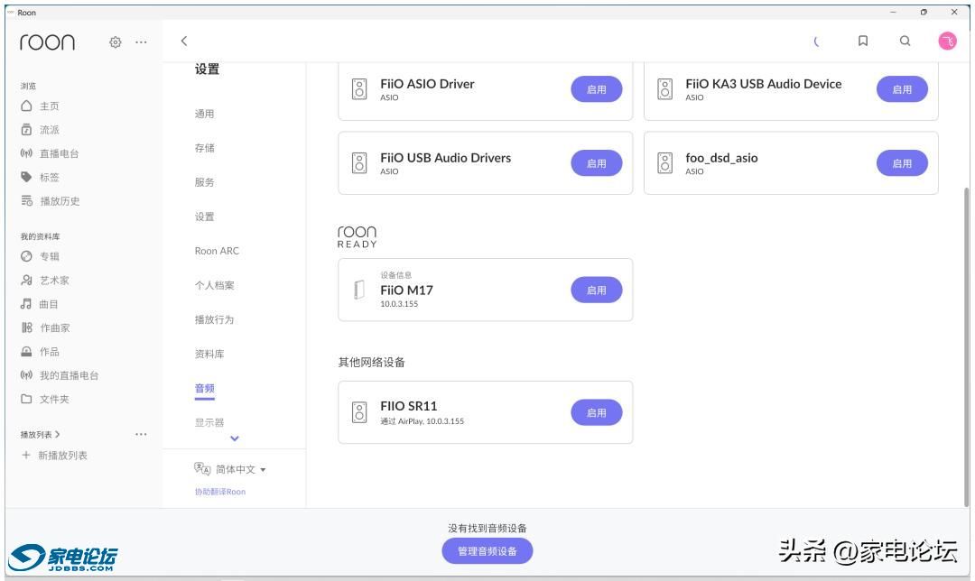Click the device icon of FiiO M17

(359, 290)
